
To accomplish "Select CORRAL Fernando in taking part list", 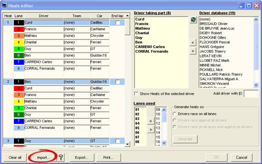I will tap(152, 51).
